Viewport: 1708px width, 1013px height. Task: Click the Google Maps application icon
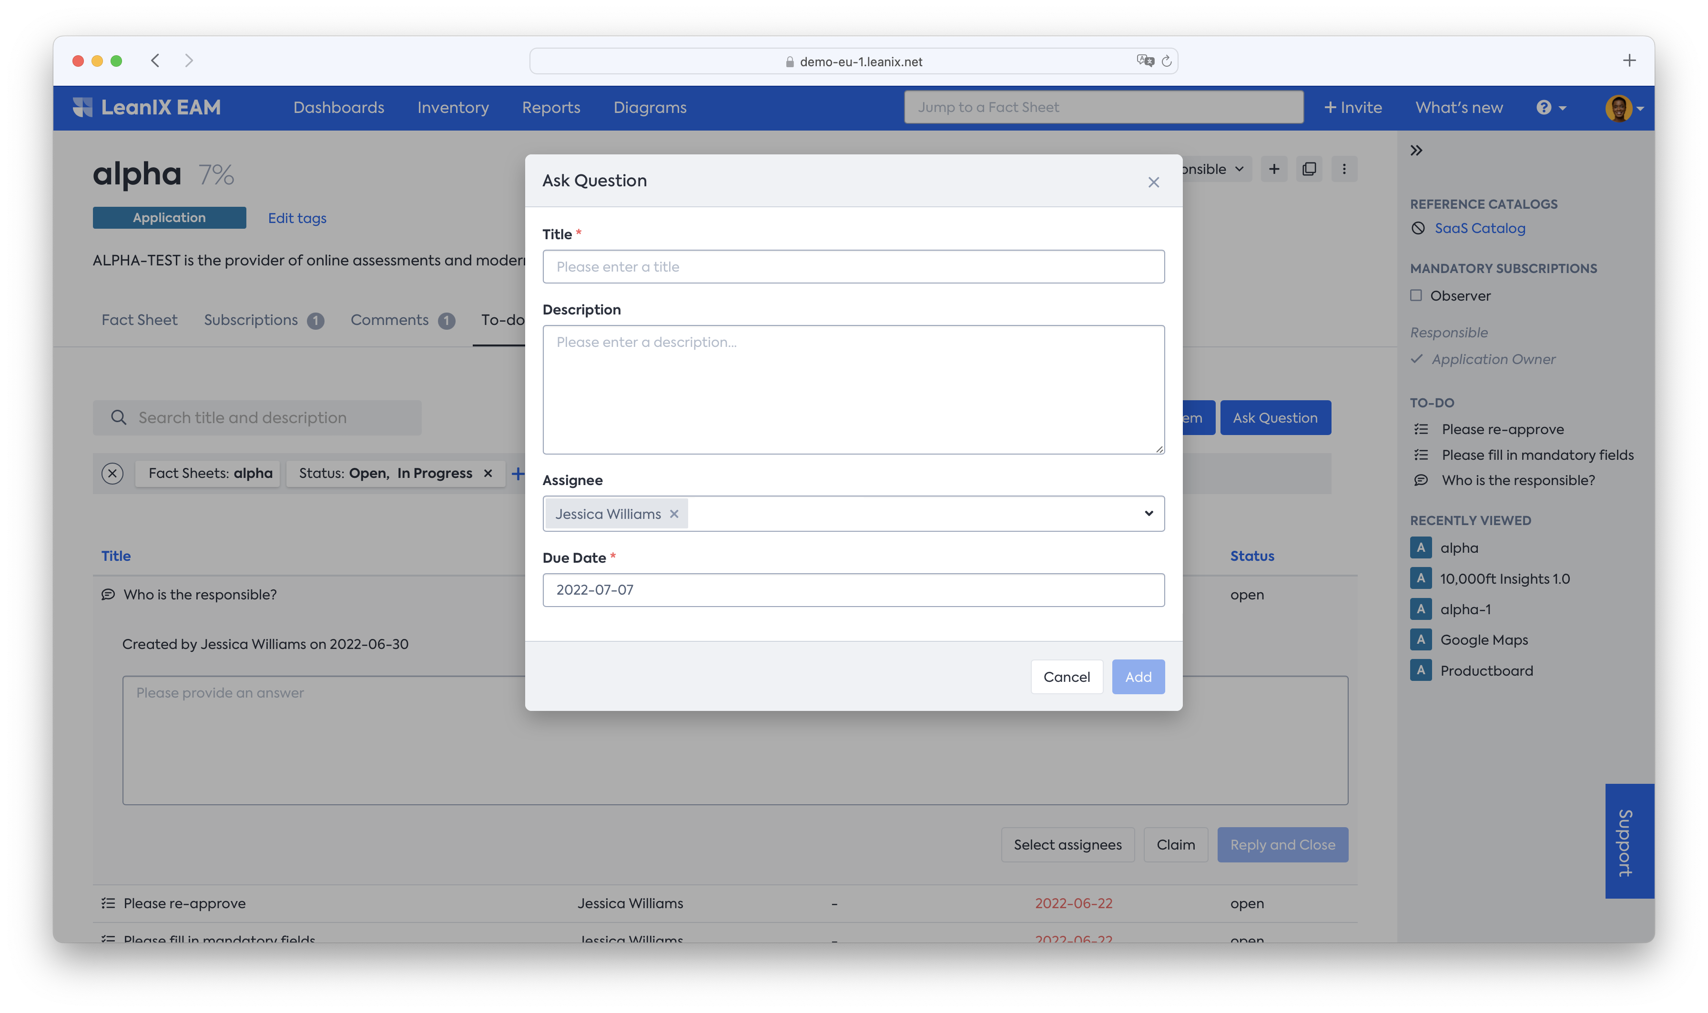tap(1421, 639)
